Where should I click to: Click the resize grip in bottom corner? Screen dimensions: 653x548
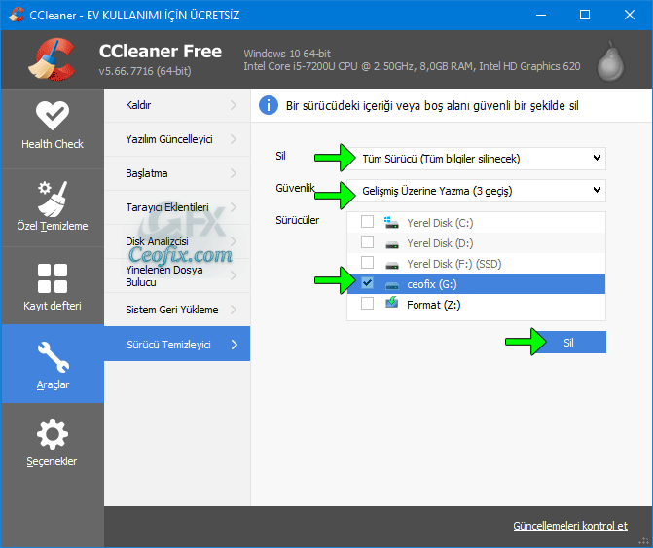pyautogui.click(x=643, y=540)
